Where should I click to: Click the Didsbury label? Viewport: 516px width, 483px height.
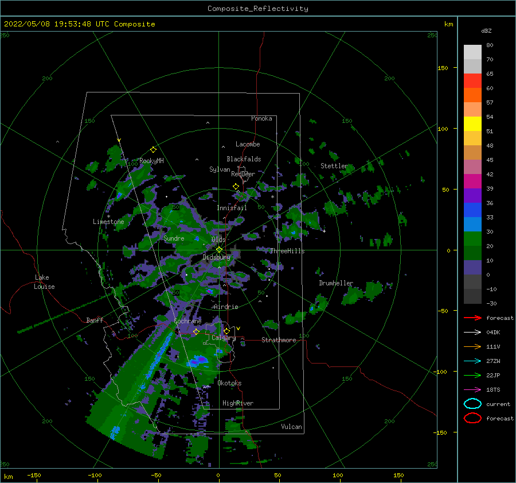coord(217,257)
